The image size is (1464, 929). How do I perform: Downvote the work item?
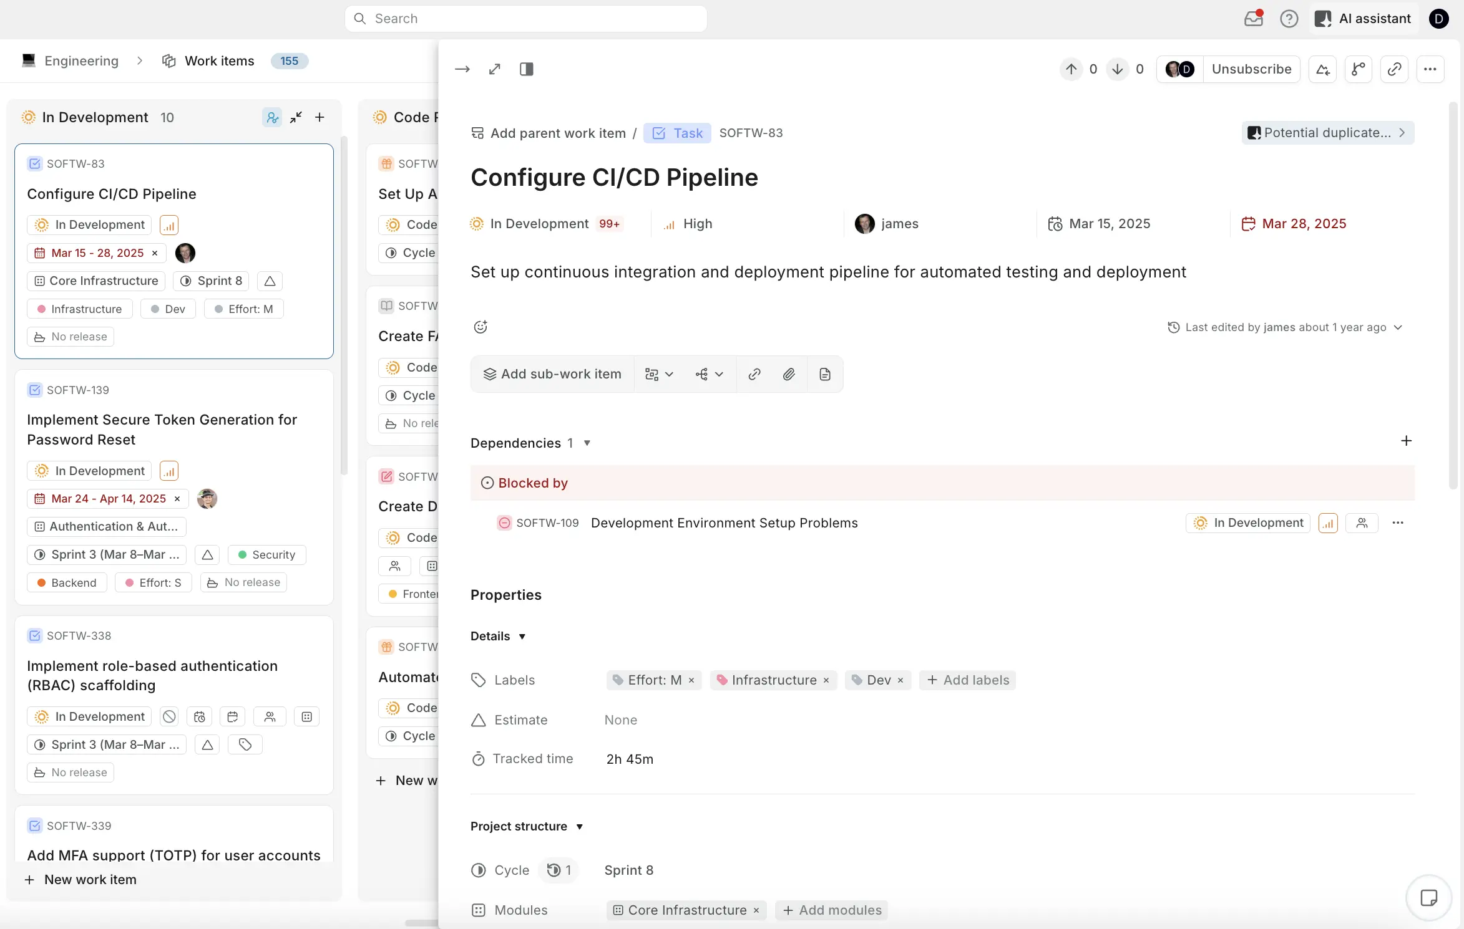click(x=1118, y=69)
